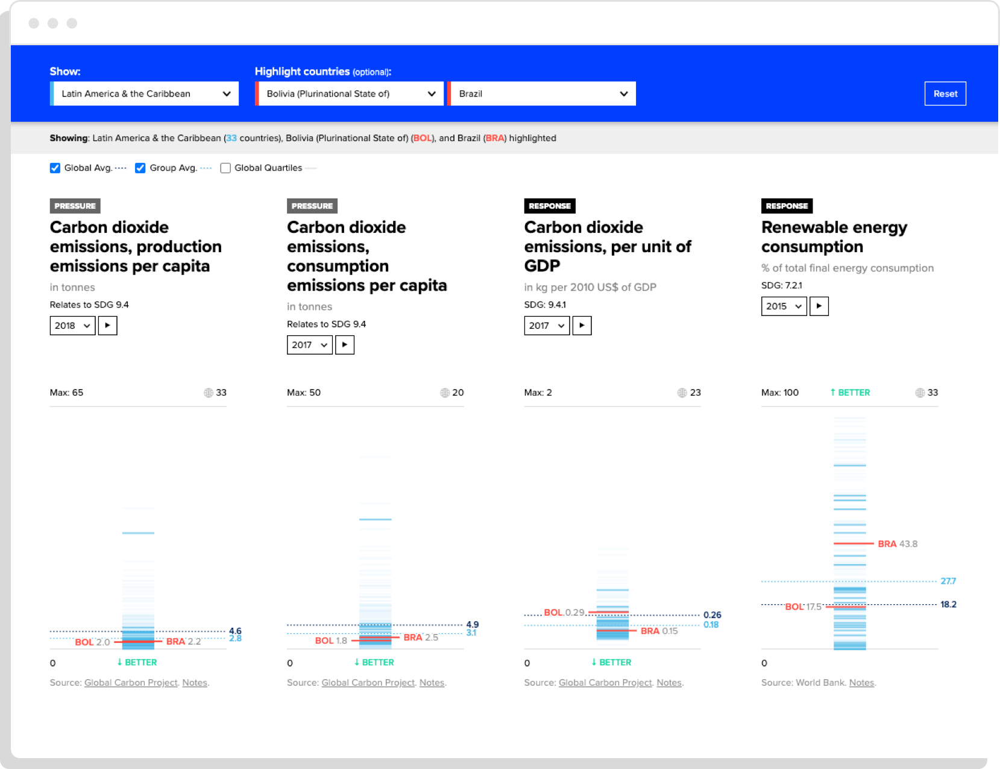Open the Bolivia highlight country dropdown
The width and height of the screenshot is (1000, 769).
click(x=350, y=94)
